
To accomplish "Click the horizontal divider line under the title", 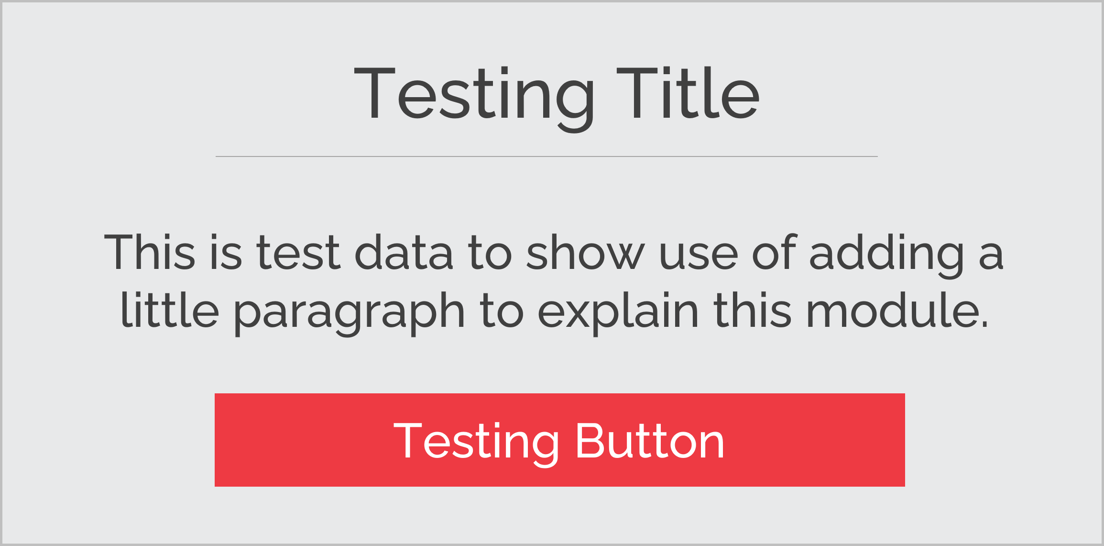I will [x=547, y=156].
